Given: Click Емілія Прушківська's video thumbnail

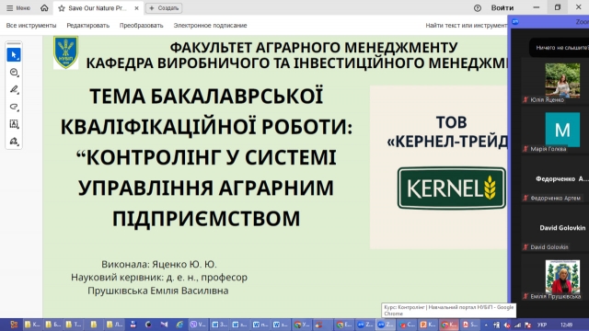Looking at the screenshot, I should click(x=562, y=277).
